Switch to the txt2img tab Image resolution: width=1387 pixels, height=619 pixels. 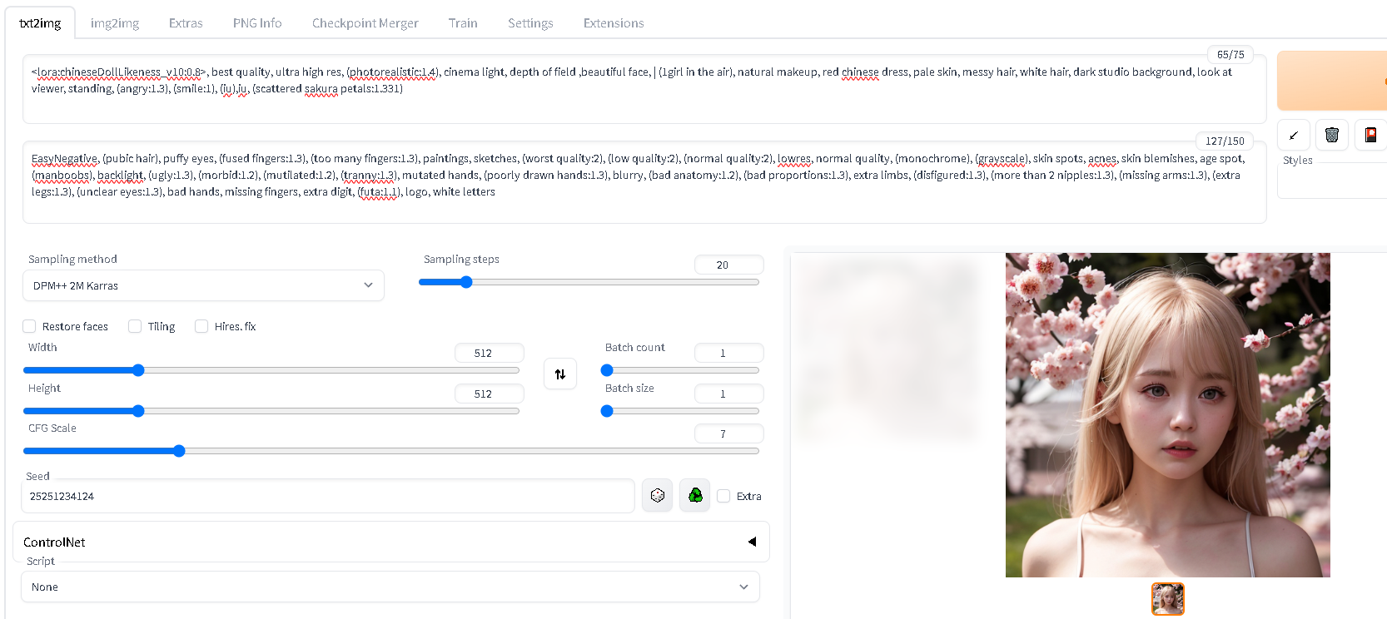pos(40,23)
